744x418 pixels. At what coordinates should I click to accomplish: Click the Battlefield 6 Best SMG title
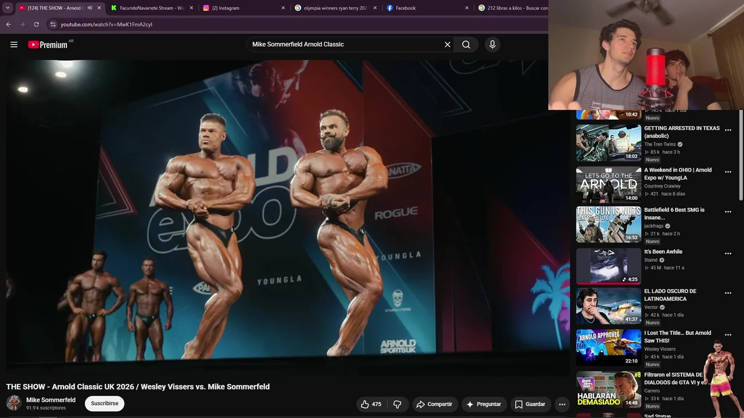point(674,214)
